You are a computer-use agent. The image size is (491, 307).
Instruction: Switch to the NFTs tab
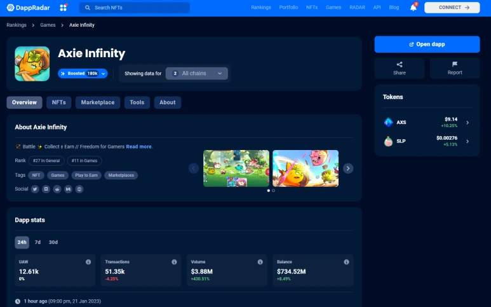tap(59, 102)
